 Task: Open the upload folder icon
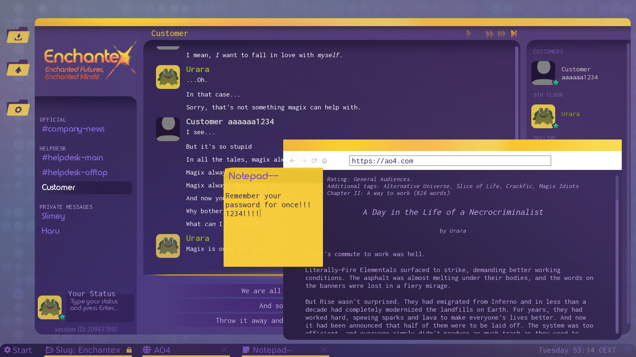pos(18,69)
